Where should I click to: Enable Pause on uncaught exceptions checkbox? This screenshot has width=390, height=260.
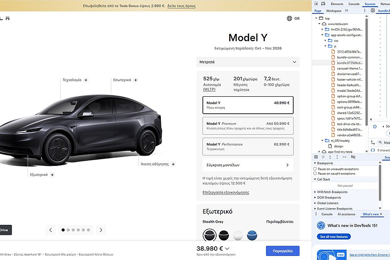click(315, 169)
